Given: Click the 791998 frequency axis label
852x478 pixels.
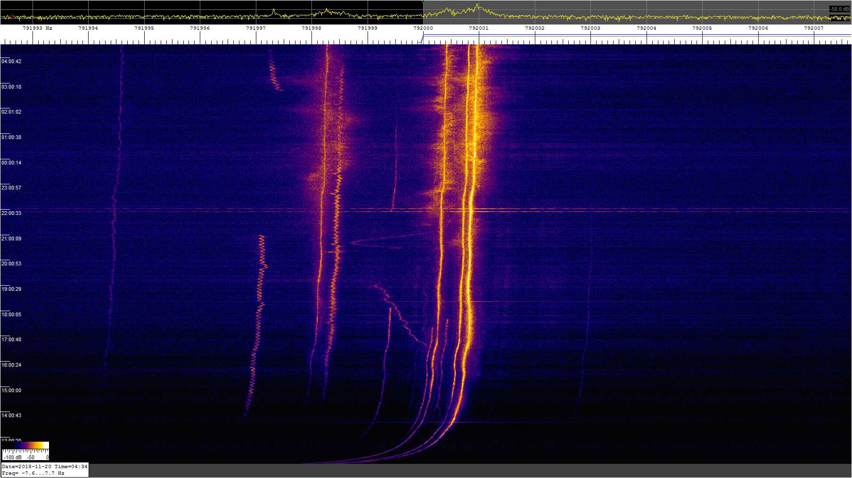Looking at the screenshot, I should 311,28.
